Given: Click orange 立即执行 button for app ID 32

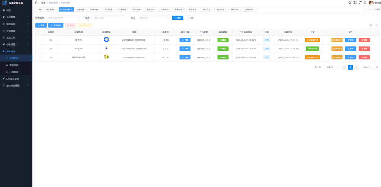Looking at the screenshot, I should tap(337, 40).
